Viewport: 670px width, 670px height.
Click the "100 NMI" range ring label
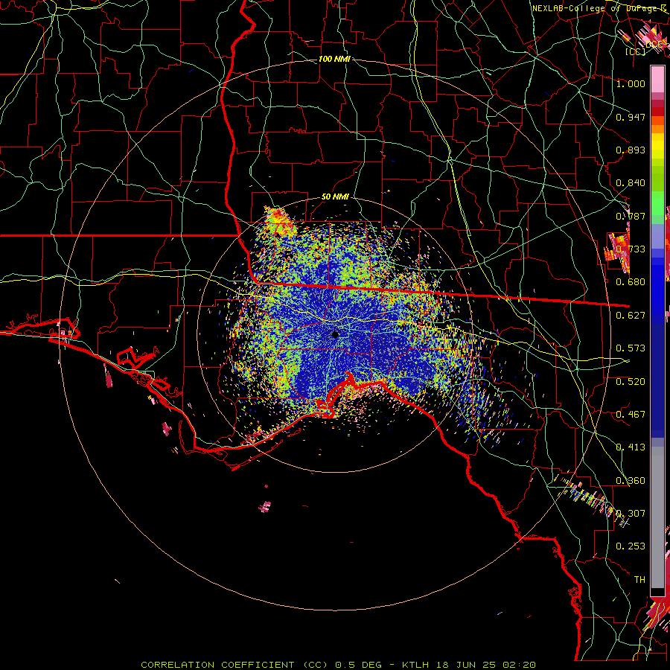(x=334, y=59)
